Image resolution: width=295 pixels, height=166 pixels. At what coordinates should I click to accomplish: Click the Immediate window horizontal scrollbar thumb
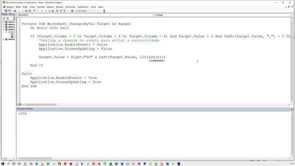pyautogui.click(x=35, y=159)
